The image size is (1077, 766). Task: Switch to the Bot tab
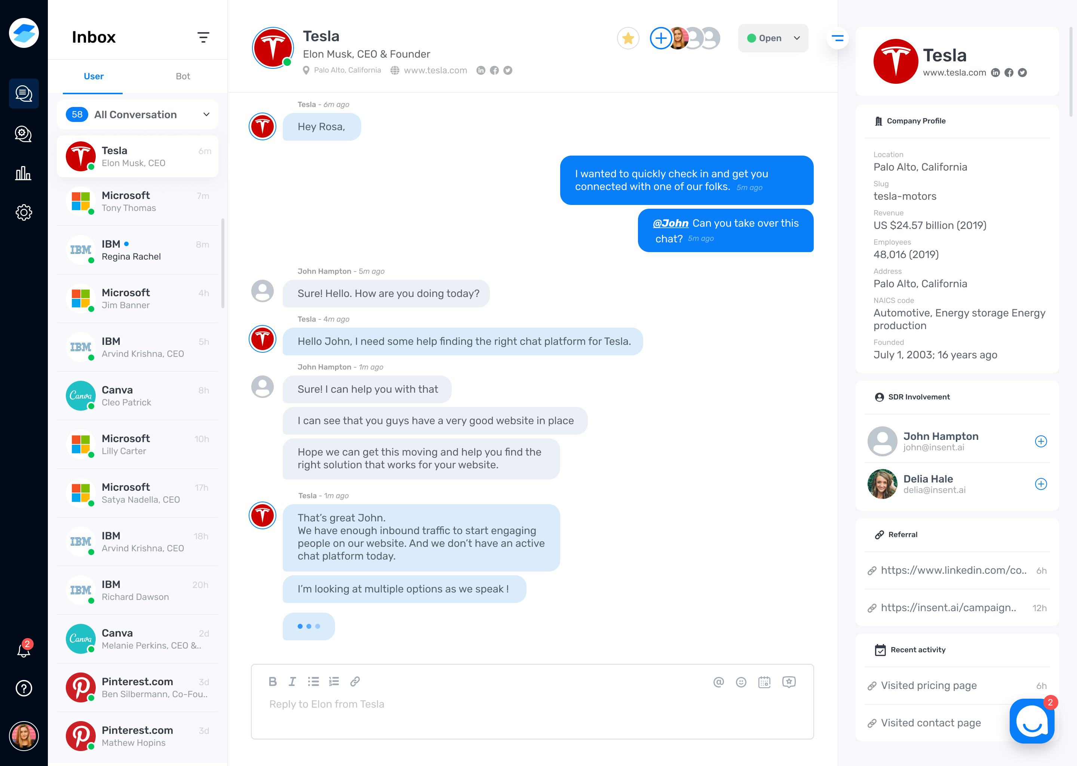[x=183, y=76]
